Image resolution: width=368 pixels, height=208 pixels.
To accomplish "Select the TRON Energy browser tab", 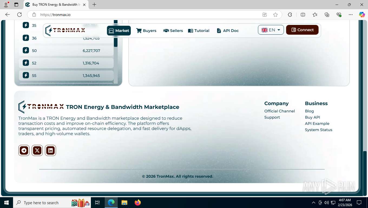I will (56, 5).
